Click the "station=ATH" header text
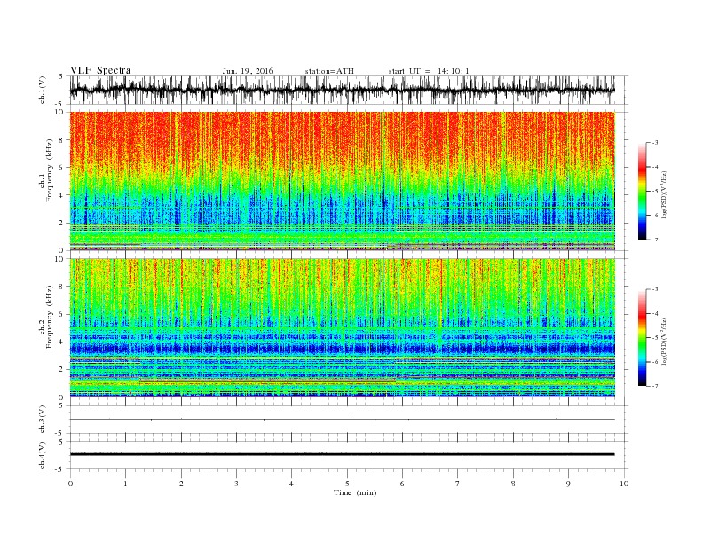Viewport: 703px width, 543px height. [329, 71]
